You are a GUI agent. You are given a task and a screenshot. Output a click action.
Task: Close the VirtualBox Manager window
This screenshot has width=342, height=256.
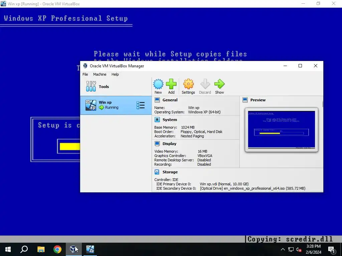point(316,66)
